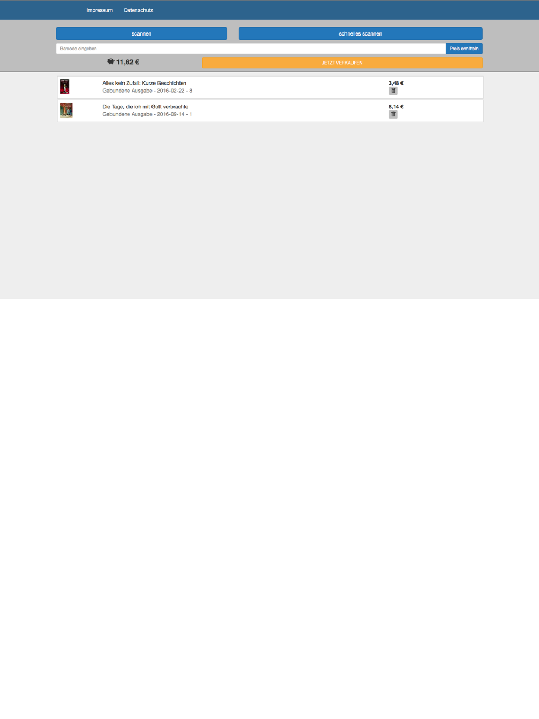Sell now via JETZT VERKAUFEN
Screen dimensions: 539x719
(342, 63)
